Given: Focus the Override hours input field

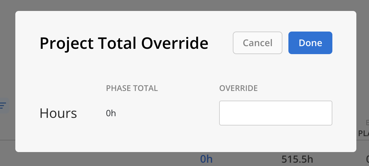Looking at the screenshot, I should 275,113.
